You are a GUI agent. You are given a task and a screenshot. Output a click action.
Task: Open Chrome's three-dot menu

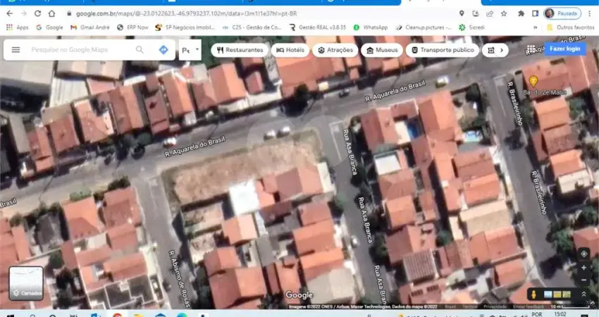[591, 13]
